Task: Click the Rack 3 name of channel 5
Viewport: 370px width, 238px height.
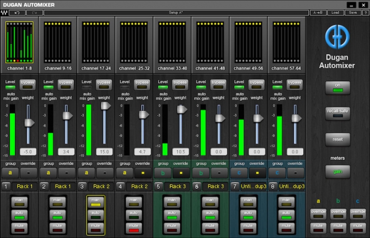Action: pos(178,186)
